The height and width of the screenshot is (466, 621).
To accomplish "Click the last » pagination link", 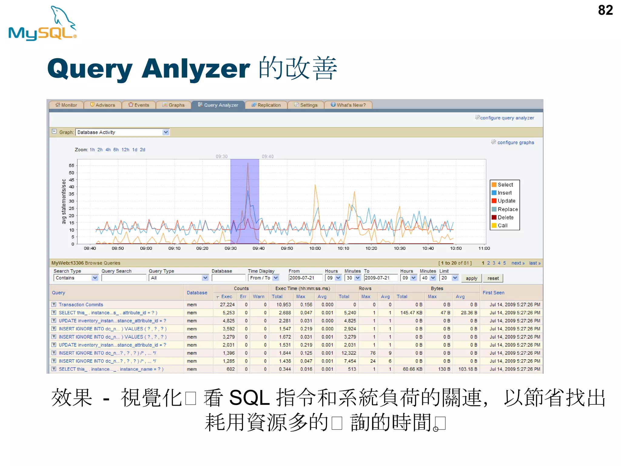I will pyautogui.click(x=535, y=263).
